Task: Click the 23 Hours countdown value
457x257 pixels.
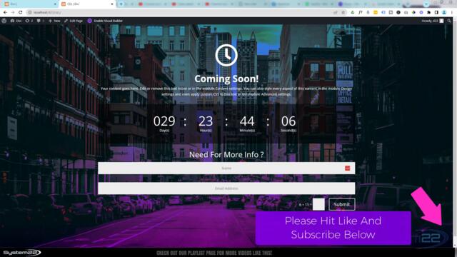Action: click(x=206, y=121)
